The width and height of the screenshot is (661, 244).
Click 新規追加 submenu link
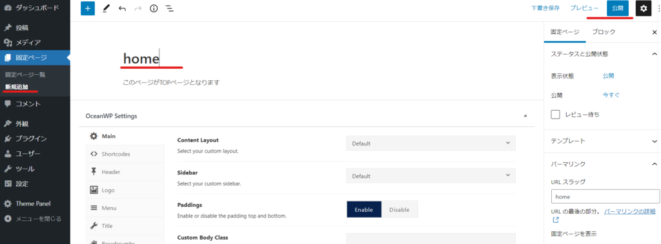[x=16, y=87]
